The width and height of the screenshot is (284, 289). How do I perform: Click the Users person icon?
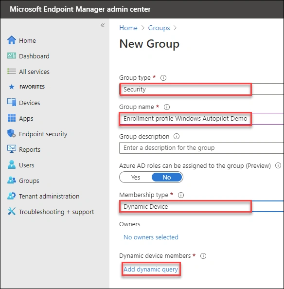(12, 164)
